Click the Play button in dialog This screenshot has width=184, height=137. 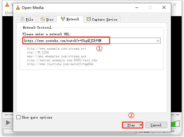click(131, 125)
